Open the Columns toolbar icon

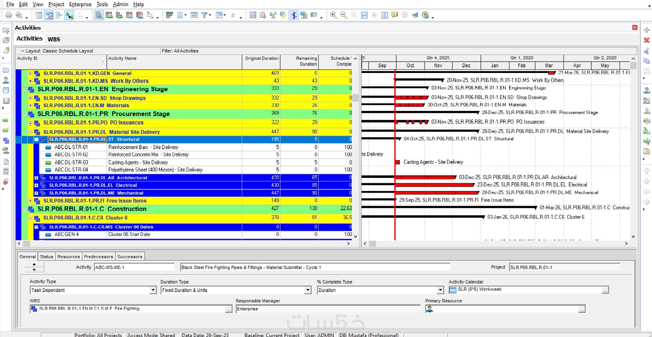(180, 15)
